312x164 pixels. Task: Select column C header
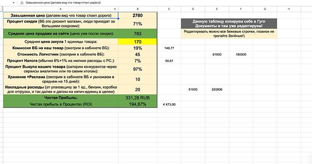(x=169, y=9)
